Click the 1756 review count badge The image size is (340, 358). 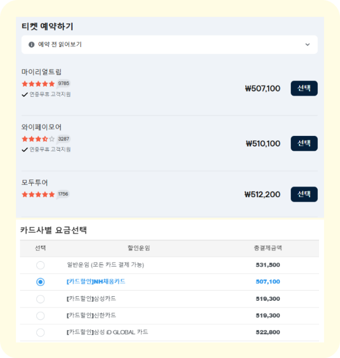(x=63, y=194)
